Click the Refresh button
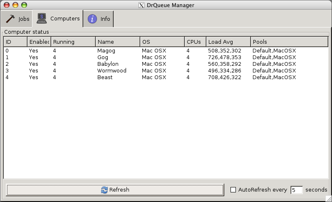 (115, 190)
